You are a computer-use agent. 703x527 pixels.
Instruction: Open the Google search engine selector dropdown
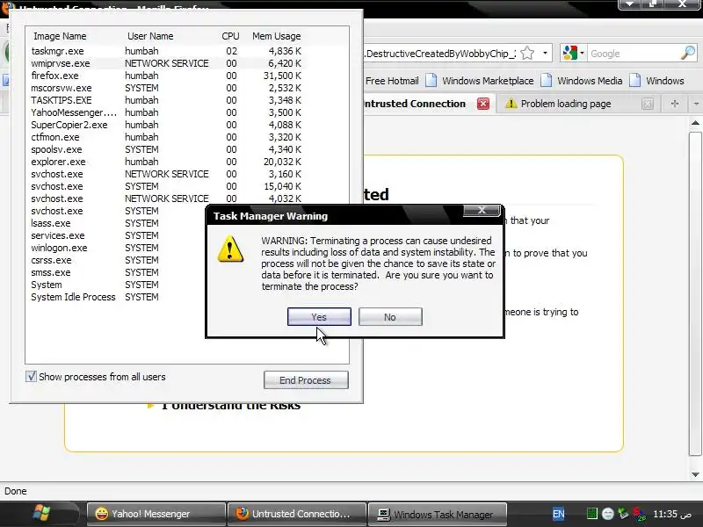(574, 54)
